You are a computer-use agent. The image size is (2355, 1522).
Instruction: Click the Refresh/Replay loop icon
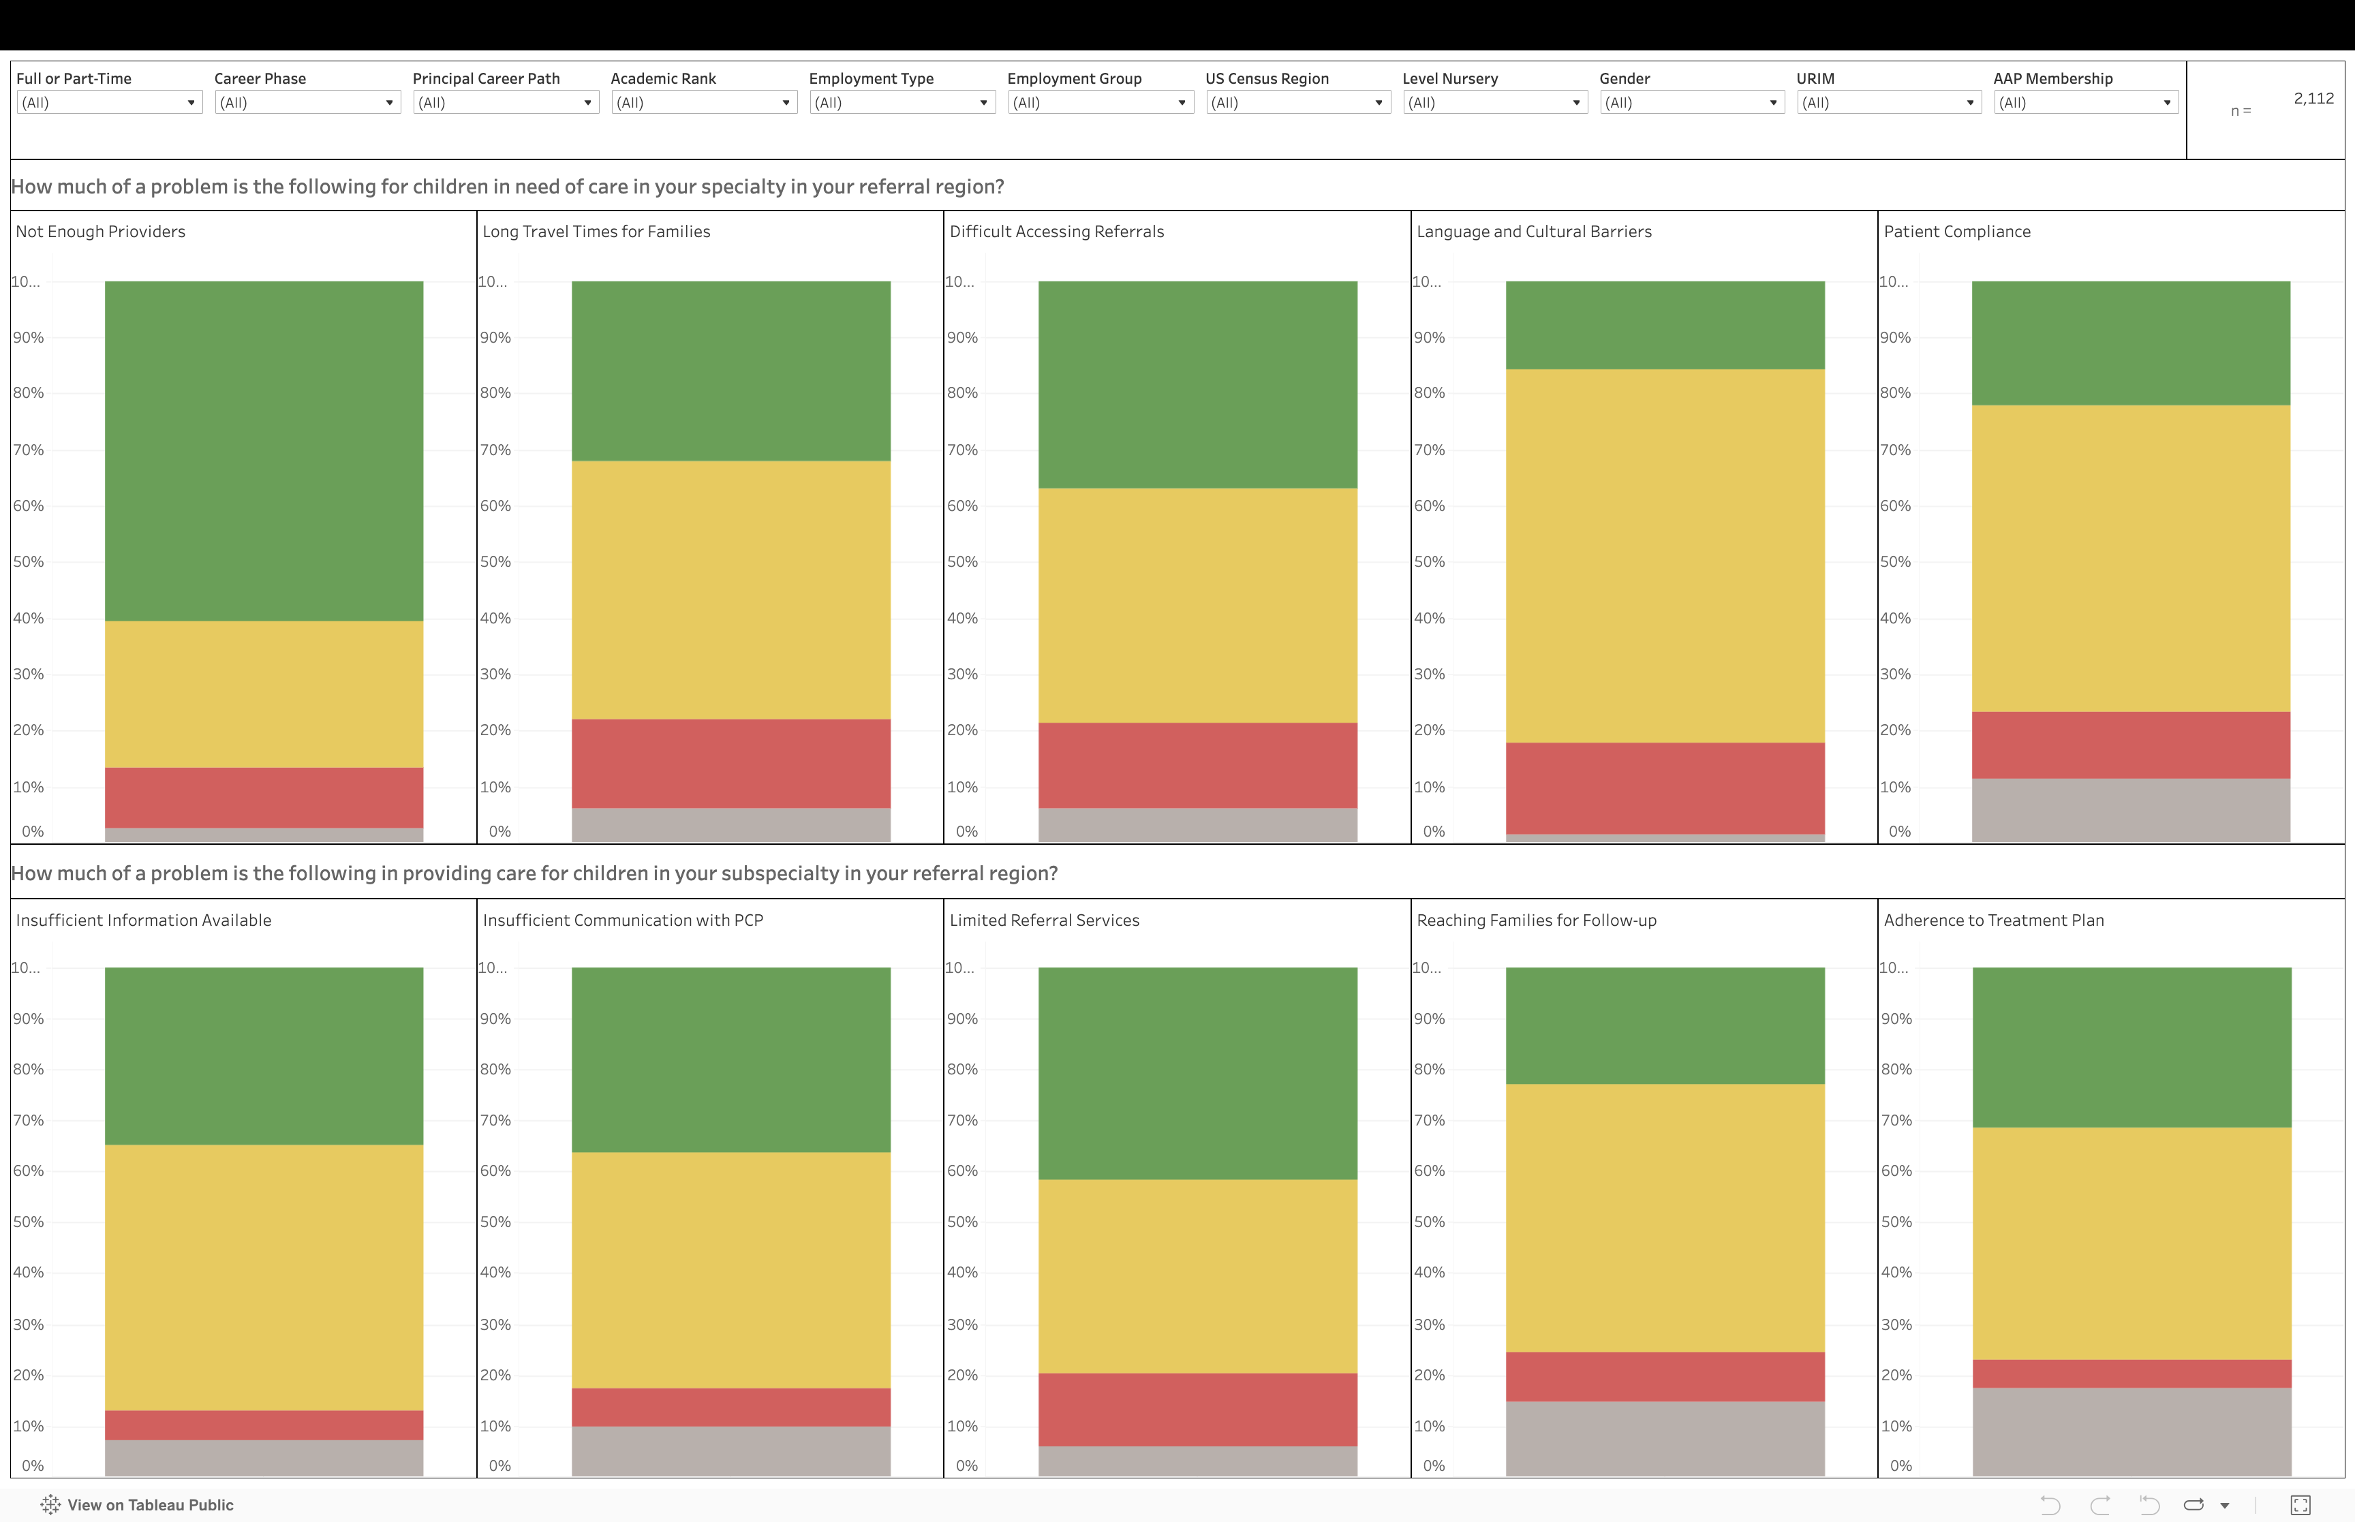coord(2193,1505)
